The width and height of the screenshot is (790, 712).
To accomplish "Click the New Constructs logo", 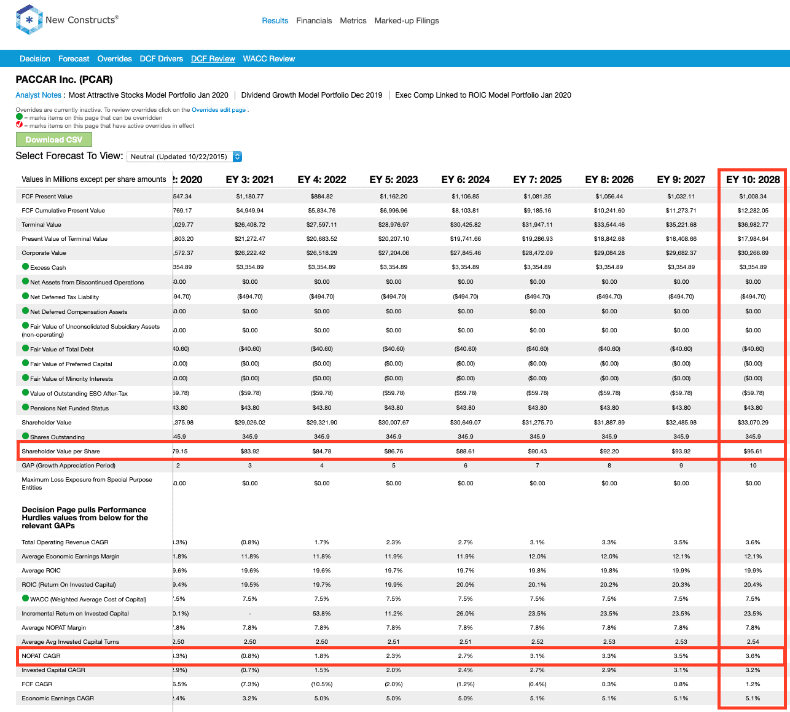I will 67,20.
